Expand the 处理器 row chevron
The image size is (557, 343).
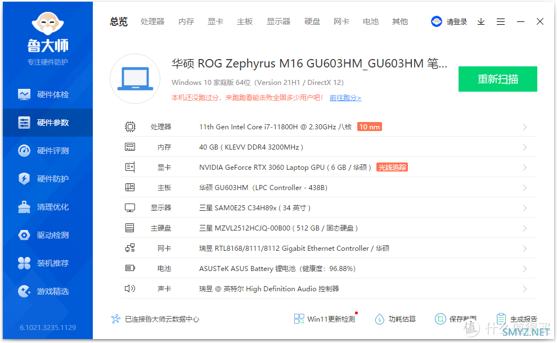coord(525,127)
